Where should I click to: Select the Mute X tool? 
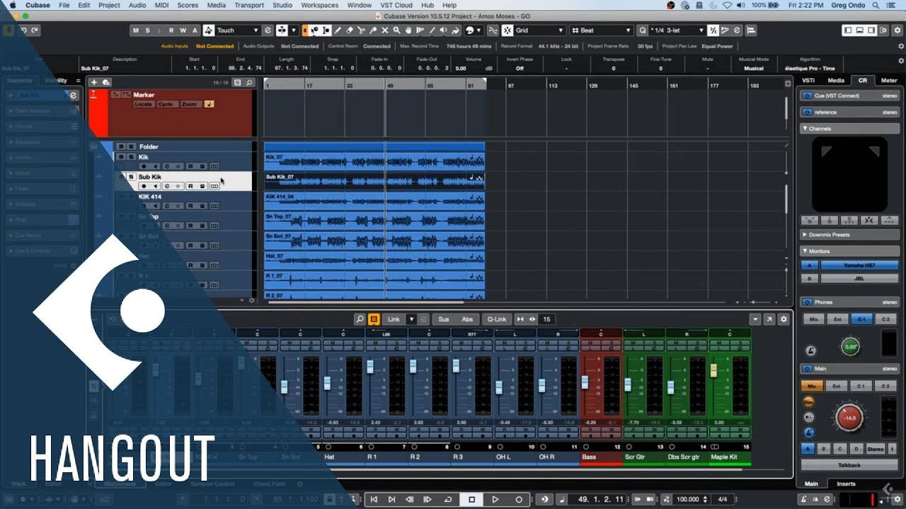385,30
